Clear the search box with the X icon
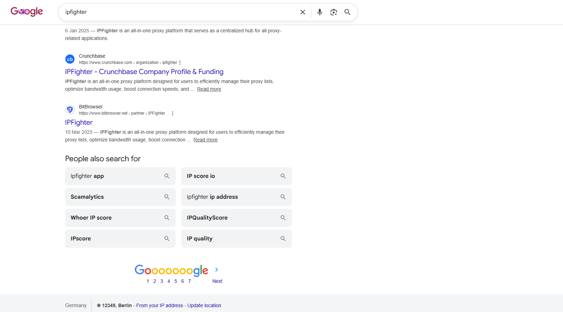 303,12
